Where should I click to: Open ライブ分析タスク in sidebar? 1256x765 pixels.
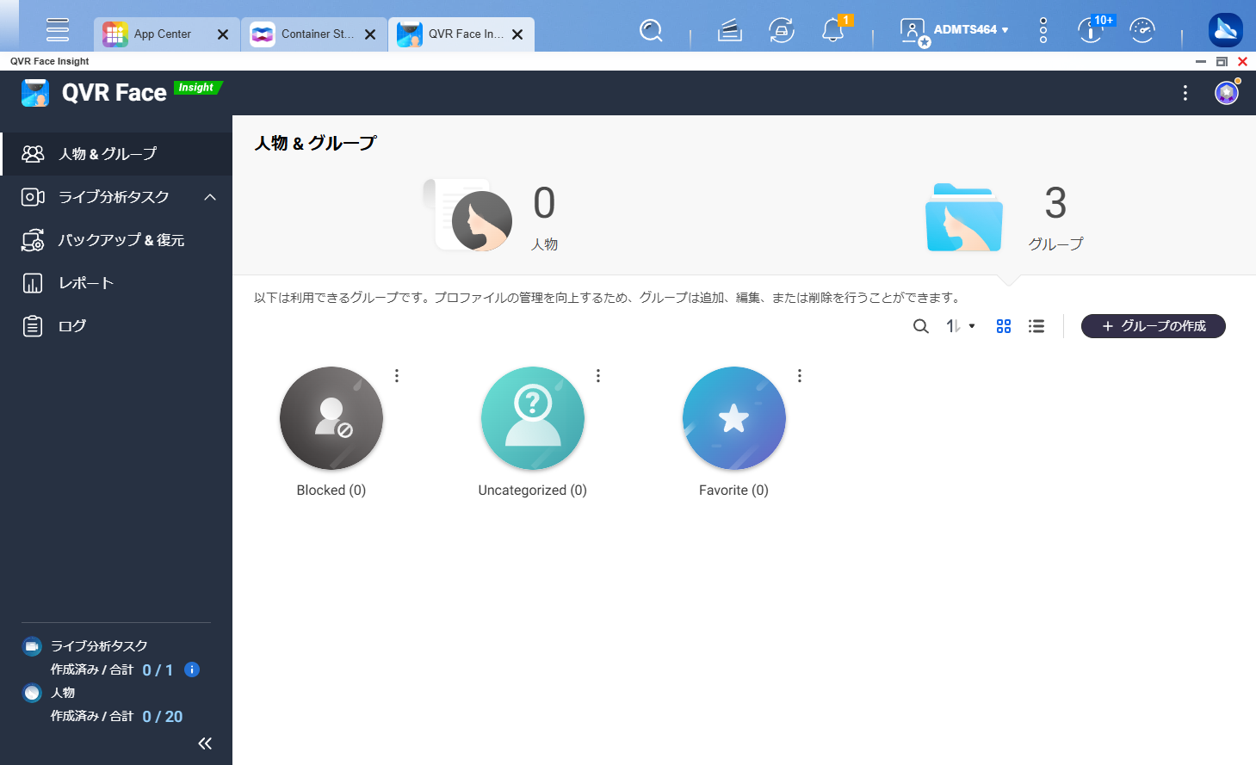click(x=116, y=197)
